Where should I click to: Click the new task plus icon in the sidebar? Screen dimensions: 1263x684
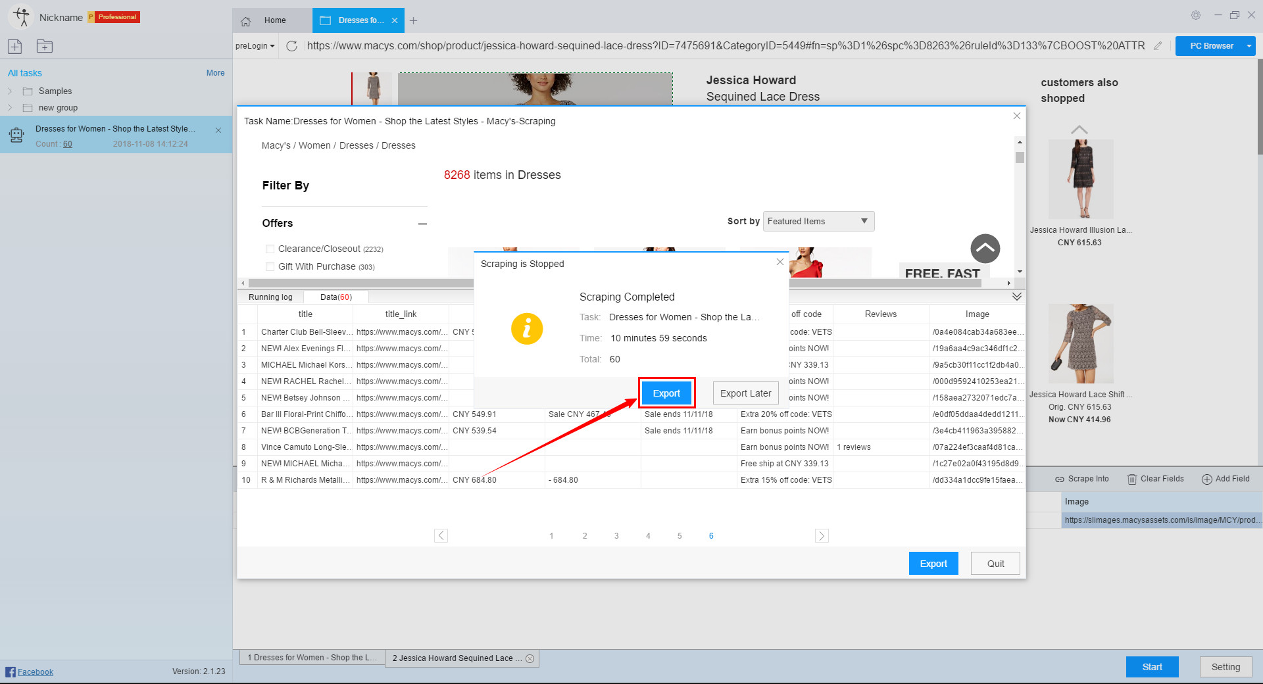point(14,46)
